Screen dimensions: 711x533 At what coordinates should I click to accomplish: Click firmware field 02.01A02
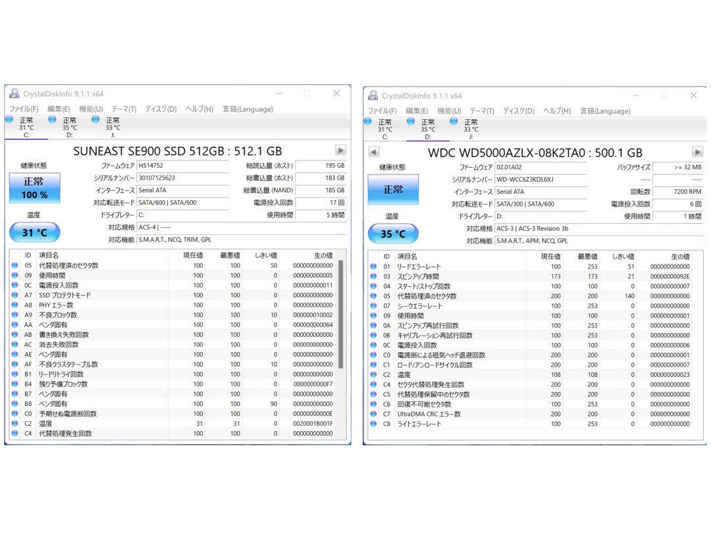(x=540, y=167)
